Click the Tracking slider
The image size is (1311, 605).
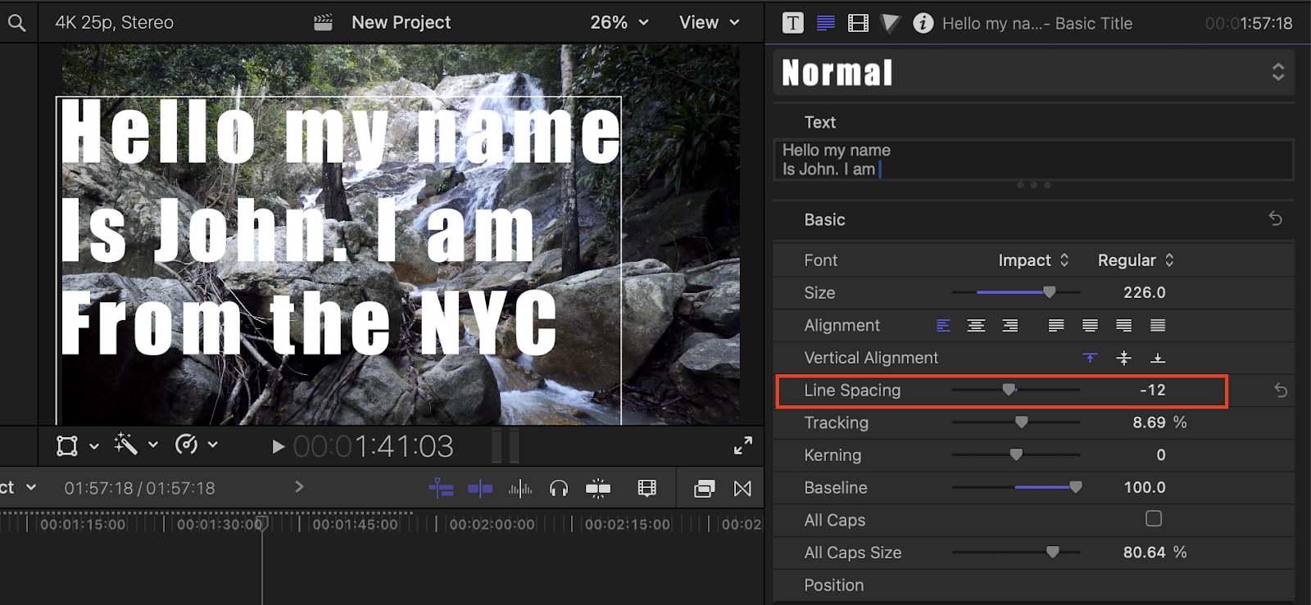[x=1016, y=422]
